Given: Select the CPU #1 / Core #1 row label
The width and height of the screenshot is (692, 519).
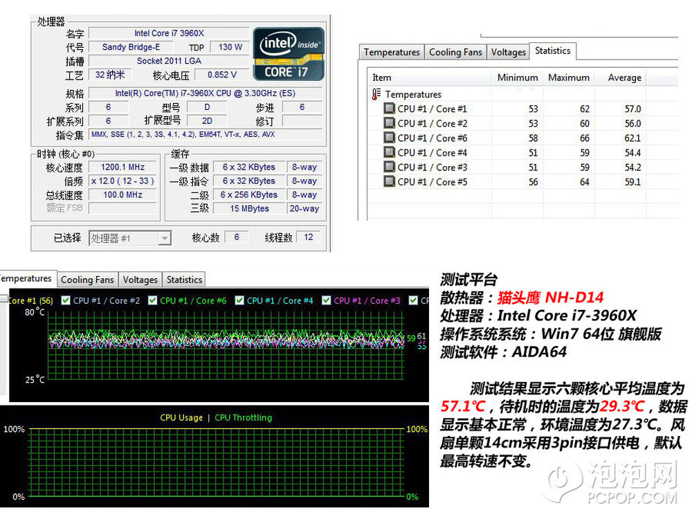Looking at the screenshot, I should [432, 109].
